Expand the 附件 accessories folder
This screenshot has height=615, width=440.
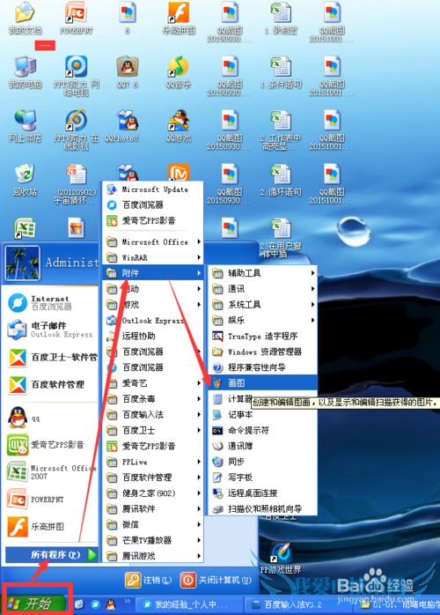153,273
